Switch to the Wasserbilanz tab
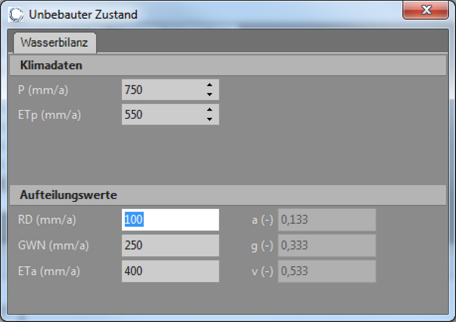 point(54,42)
